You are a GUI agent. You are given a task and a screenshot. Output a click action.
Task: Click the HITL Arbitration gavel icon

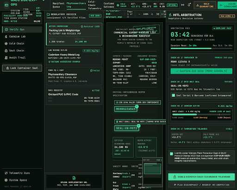170,15
